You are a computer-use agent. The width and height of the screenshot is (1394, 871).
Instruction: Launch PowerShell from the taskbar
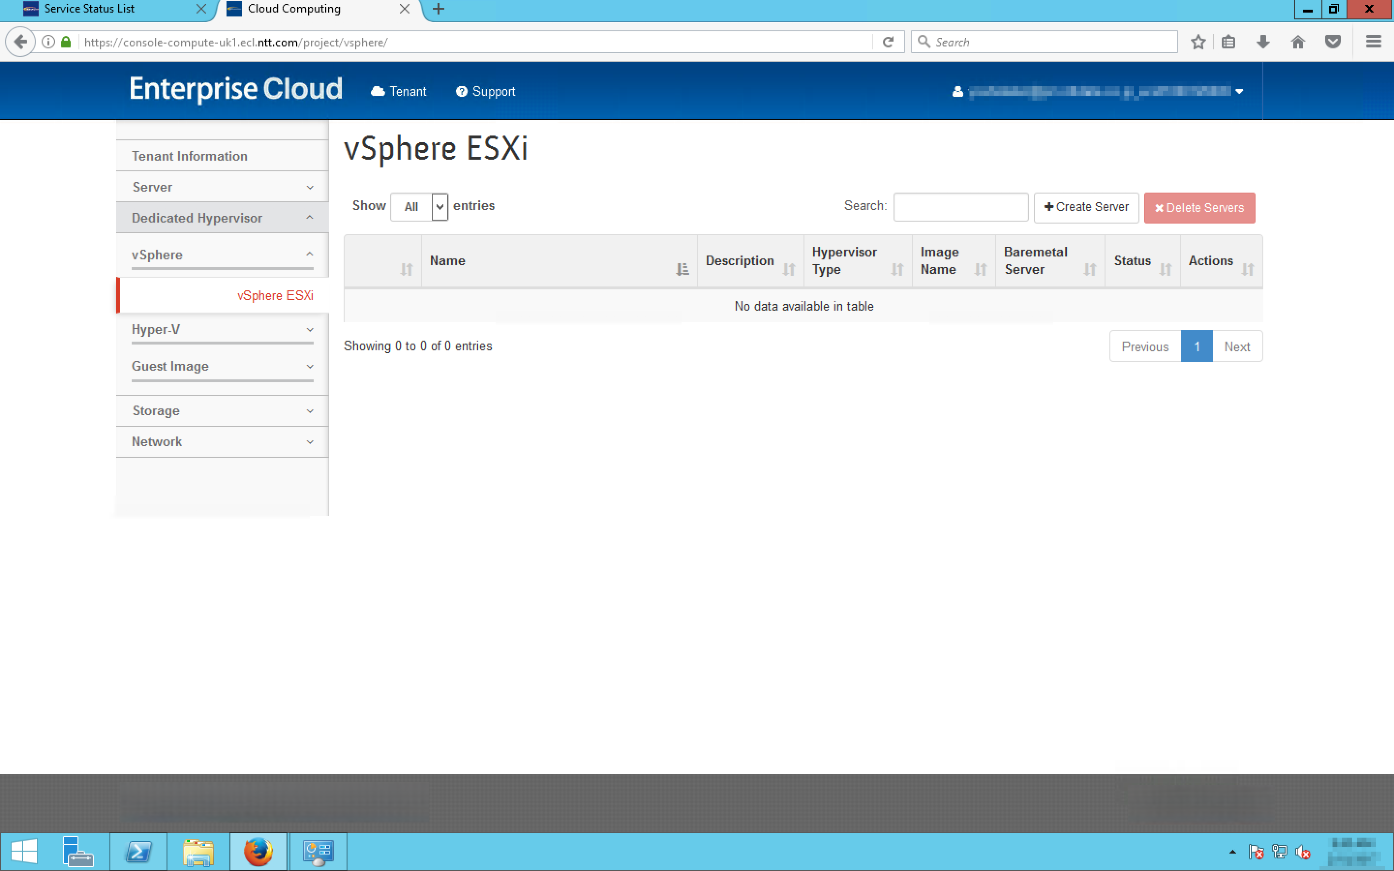tap(138, 852)
